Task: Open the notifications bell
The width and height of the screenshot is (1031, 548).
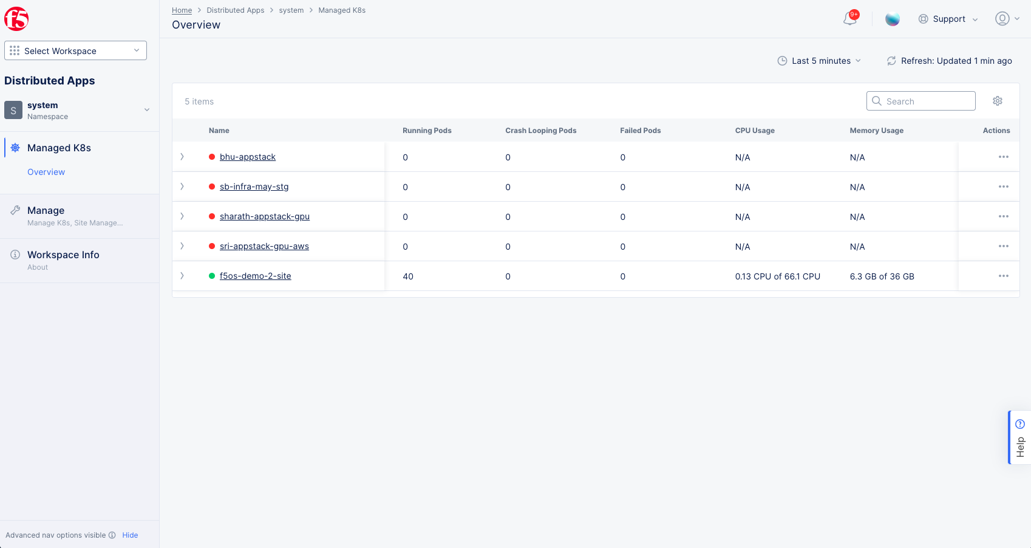Action: coord(850,19)
